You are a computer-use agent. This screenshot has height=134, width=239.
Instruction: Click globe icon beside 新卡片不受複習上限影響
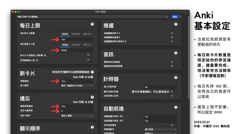[x=45, y=55]
